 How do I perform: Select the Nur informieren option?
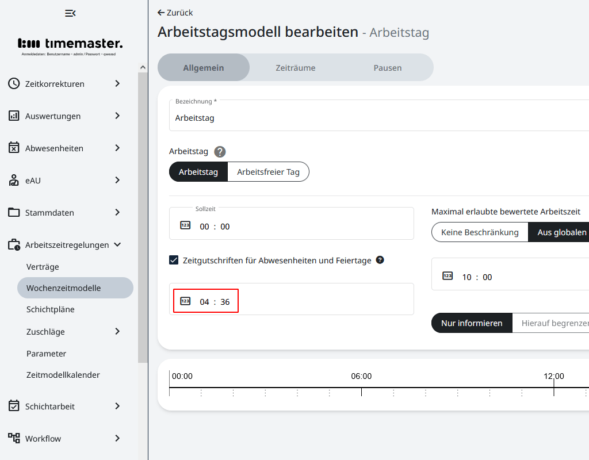472,323
